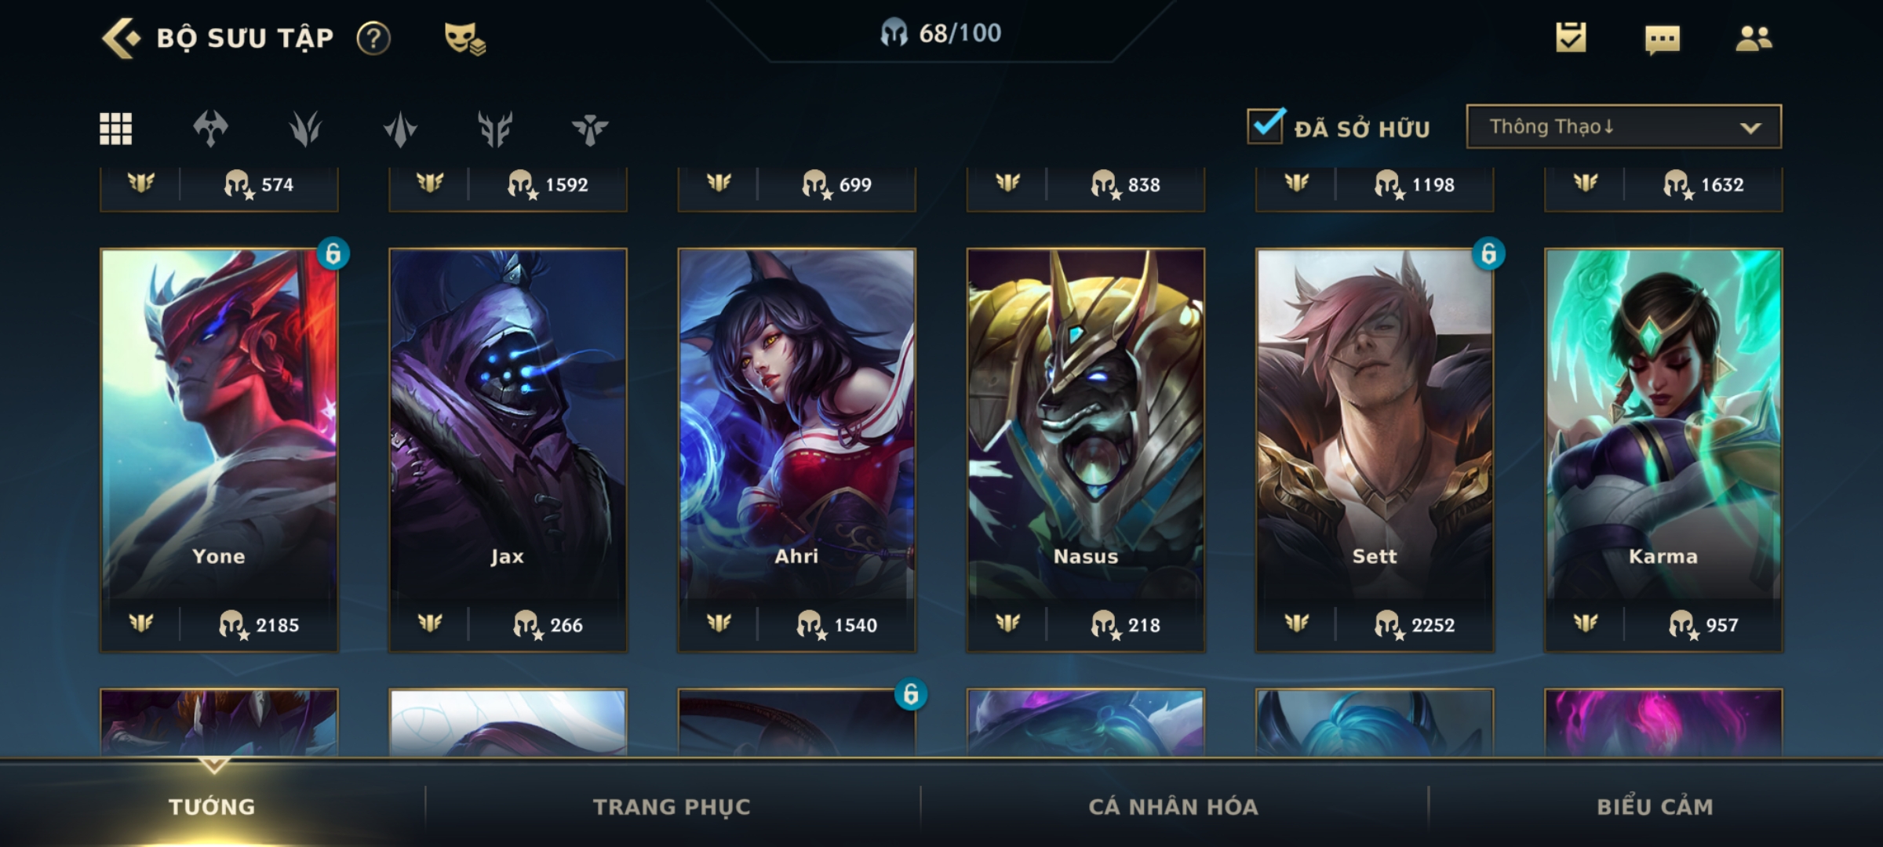Filter champions by the first role icon

coord(210,129)
